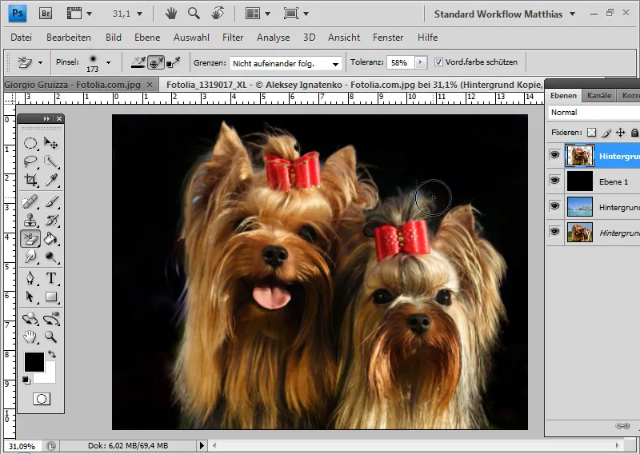Hide the Ebene 1 layer

(x=554, y=181)
